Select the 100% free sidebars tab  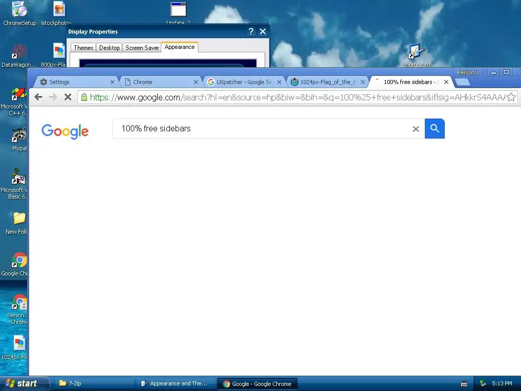point(411,82)
